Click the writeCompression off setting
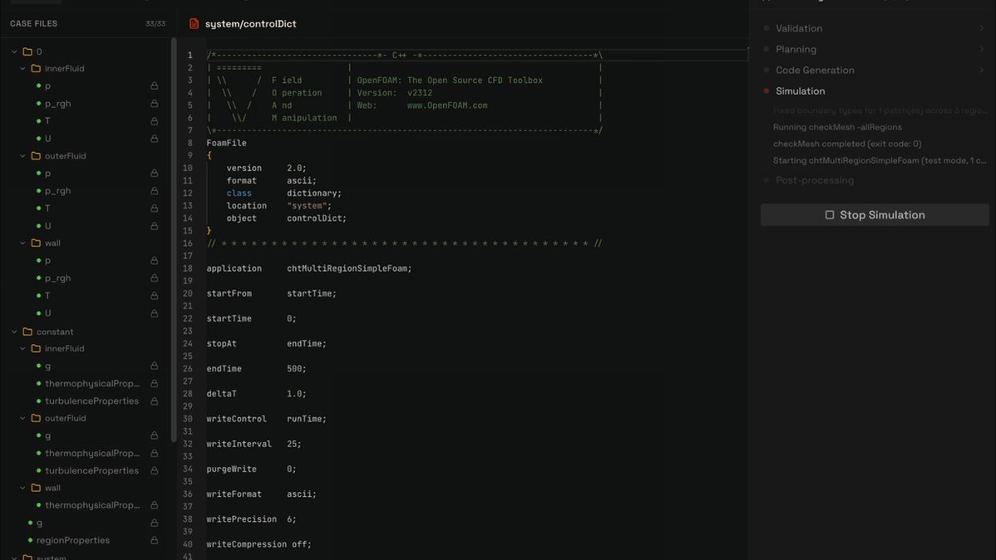996x560 pixels. 259,544
